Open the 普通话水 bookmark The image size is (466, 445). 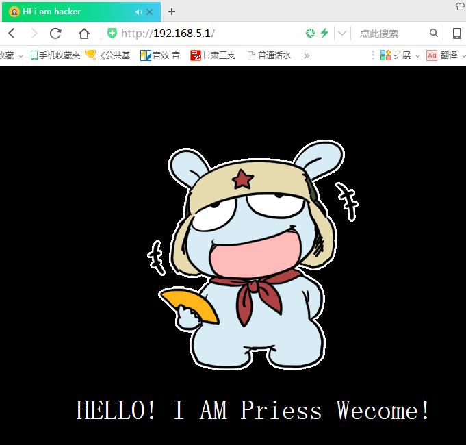click(x=269, y=55)
